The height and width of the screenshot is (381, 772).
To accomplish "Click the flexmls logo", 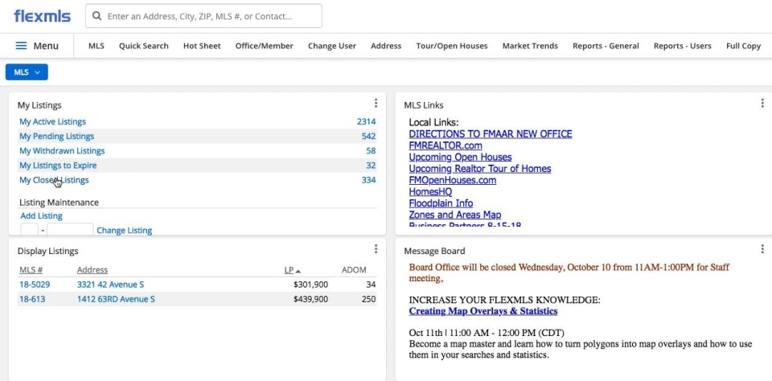I will (x=42, y=16).
